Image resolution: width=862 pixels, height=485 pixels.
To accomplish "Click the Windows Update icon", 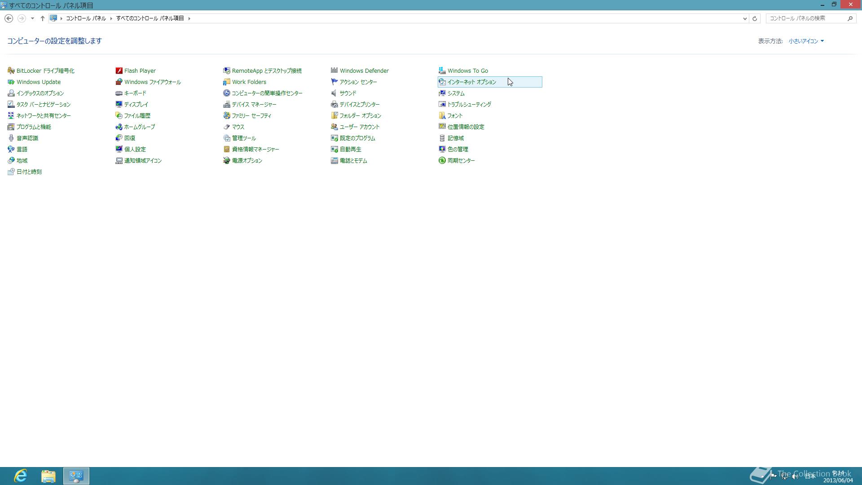I will 11,82.
